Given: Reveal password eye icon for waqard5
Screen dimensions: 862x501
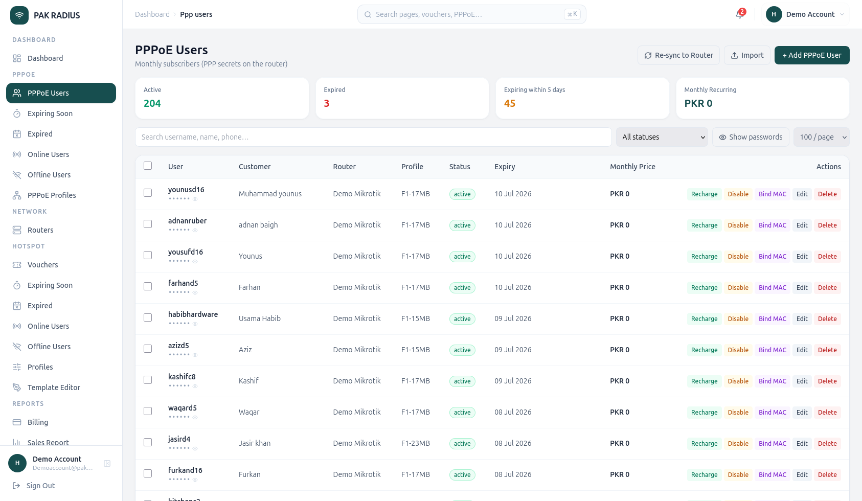Looking at the screenshot, I should click(195, 417).
